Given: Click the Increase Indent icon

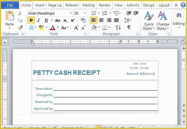Looking at the screenshot, I should (x=136, y=13).
